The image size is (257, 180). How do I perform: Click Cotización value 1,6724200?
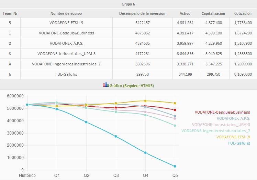click(x=243, y=33)
